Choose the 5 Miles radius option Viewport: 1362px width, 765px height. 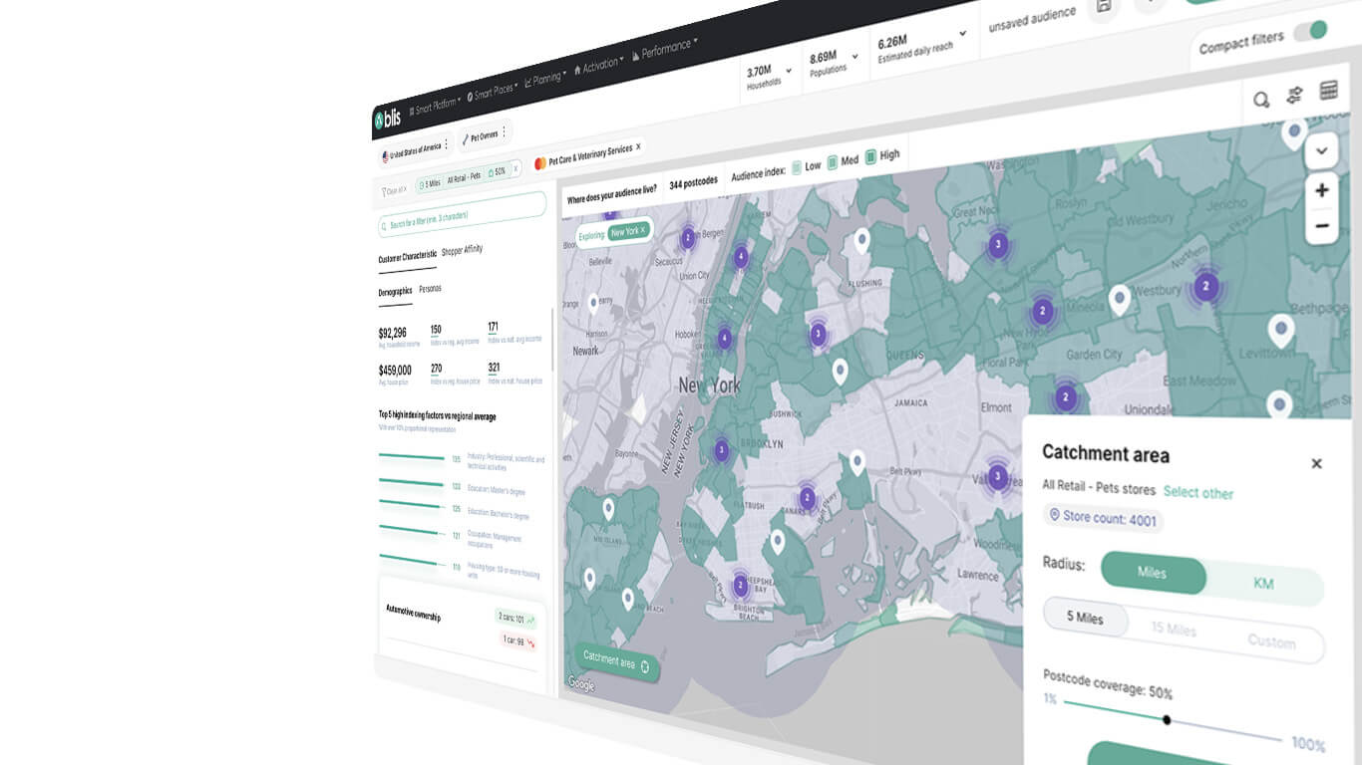click(1086, 618)
